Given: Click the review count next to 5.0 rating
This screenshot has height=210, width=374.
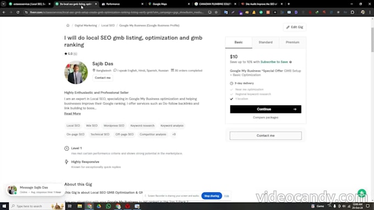Looking at the screenshot, I should coord(75,54).
